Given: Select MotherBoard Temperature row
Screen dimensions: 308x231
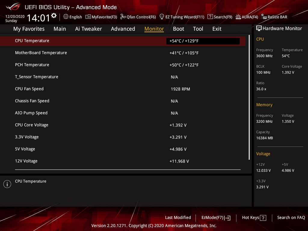Looking at the screenshot, I should (123, 53).
